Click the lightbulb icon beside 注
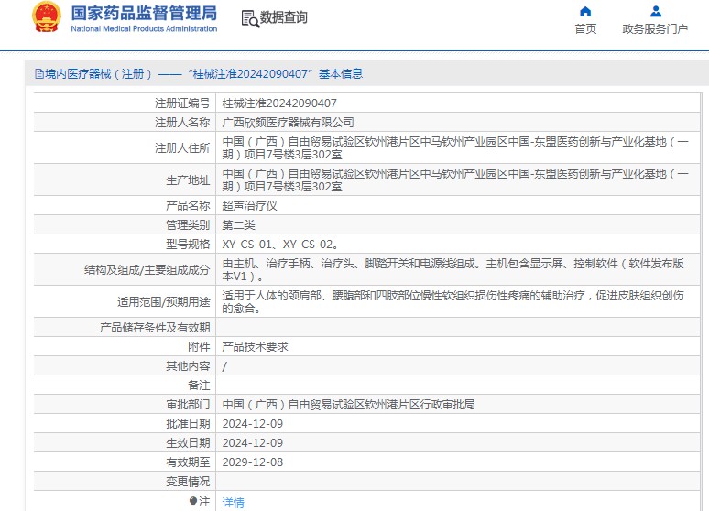This screenshot has height=511, width=709. (x=193, y=501)
